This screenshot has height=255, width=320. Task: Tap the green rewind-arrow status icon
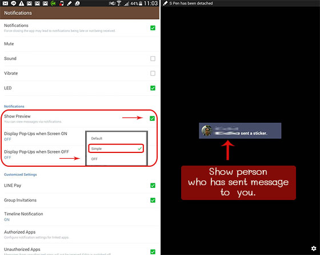click(x=53, y=3)
